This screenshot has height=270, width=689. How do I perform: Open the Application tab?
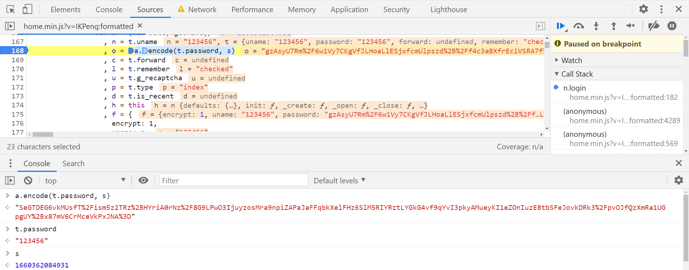coord(350,10)
